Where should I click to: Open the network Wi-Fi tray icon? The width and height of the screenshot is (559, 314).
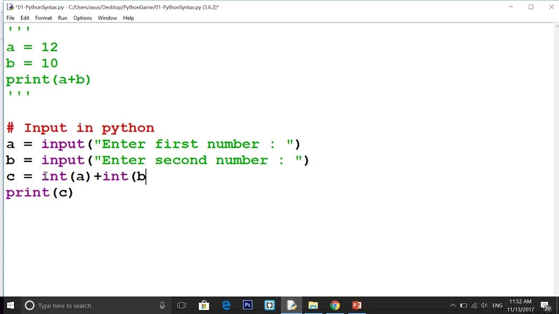click(x=474, y=305)
